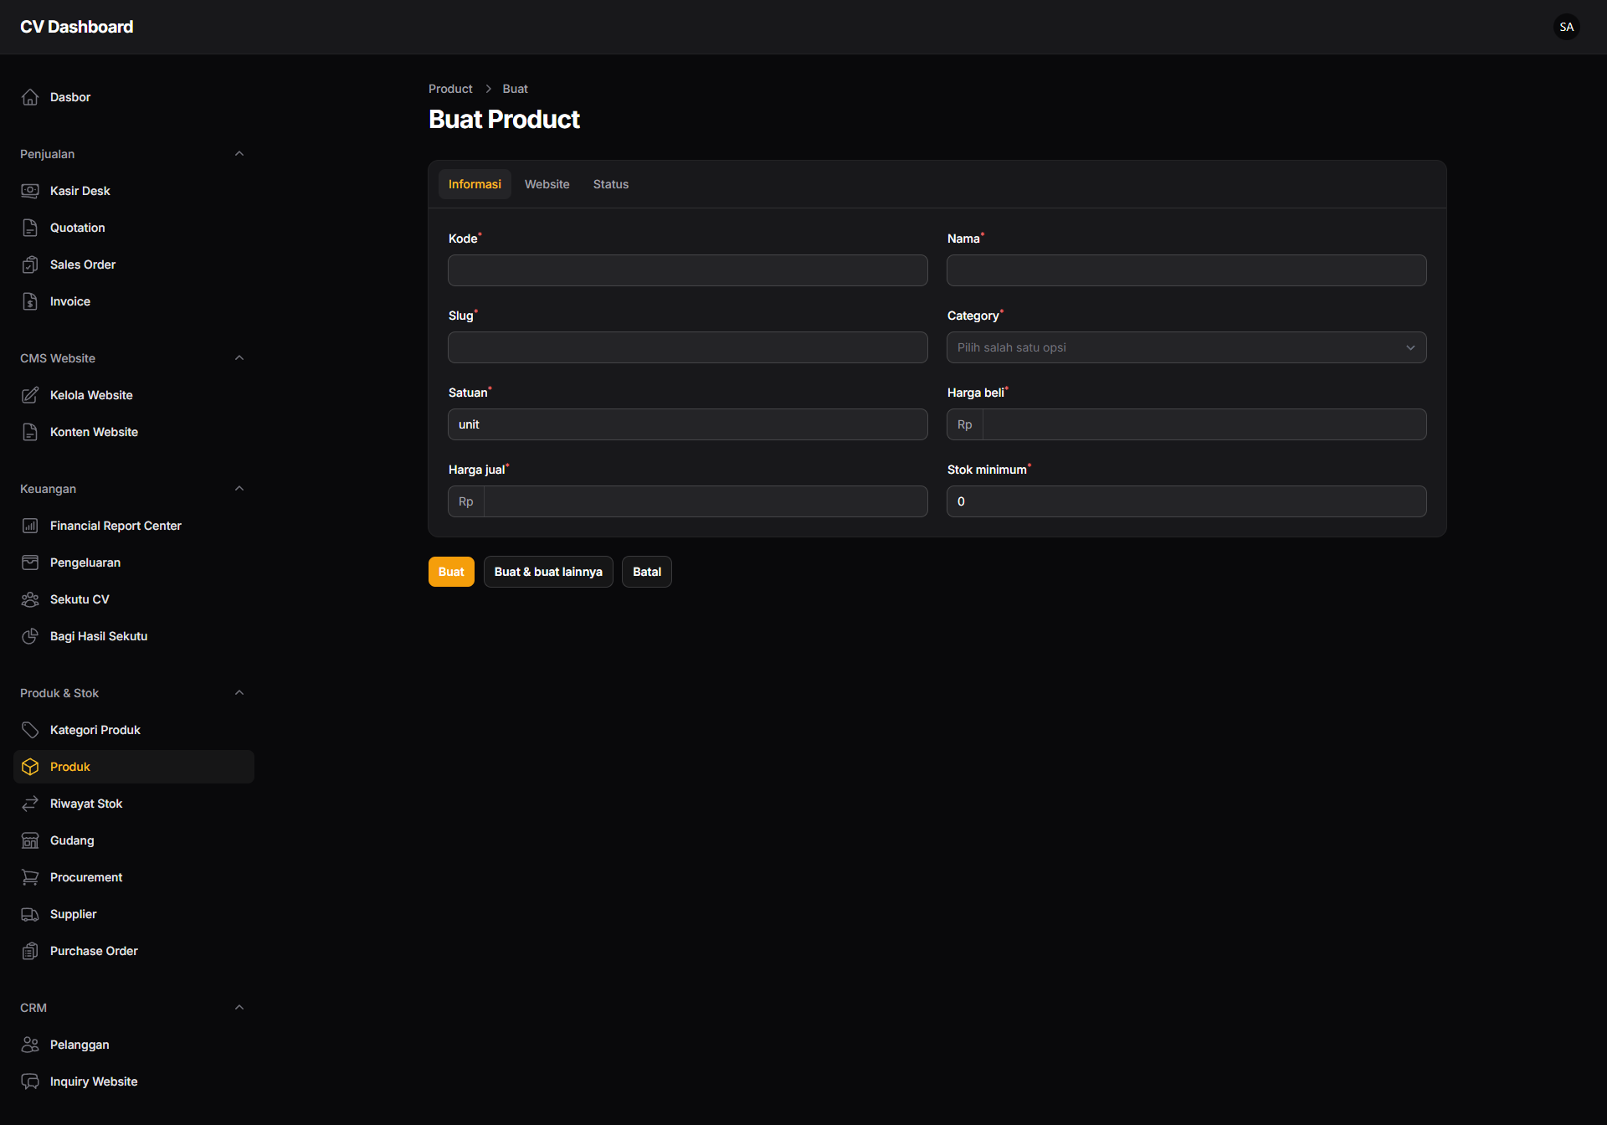
Task: Click Bagi Hasil Sekutu pie icon
Action: pyautogui.click(x=30, y=636)
